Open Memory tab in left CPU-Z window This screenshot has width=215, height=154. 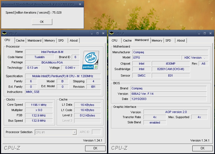point(50,40)
